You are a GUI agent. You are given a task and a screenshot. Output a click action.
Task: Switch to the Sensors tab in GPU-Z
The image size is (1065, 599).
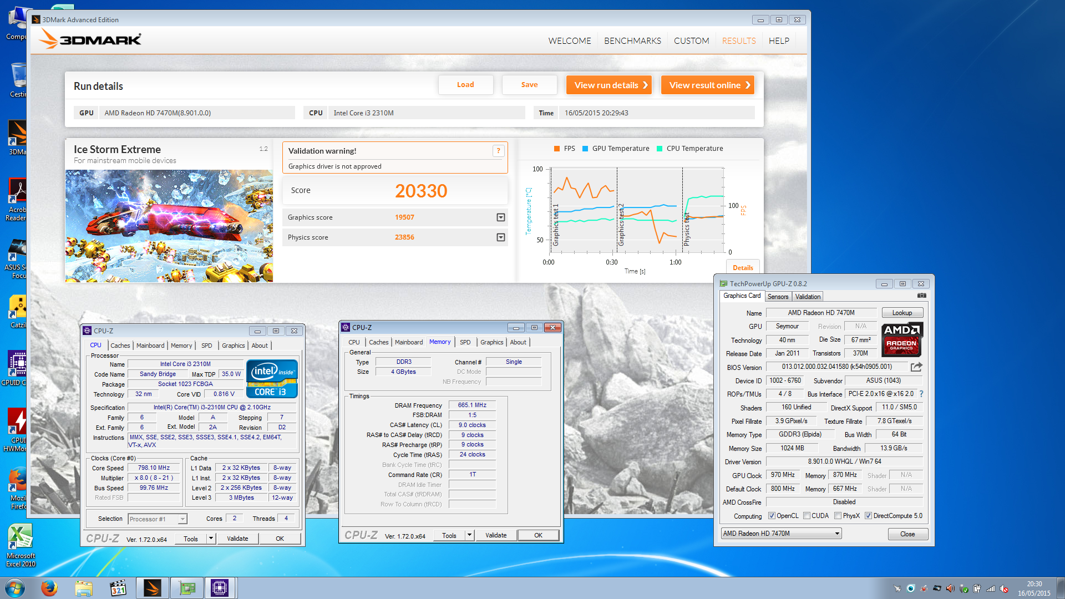click(x=778, y=297)
